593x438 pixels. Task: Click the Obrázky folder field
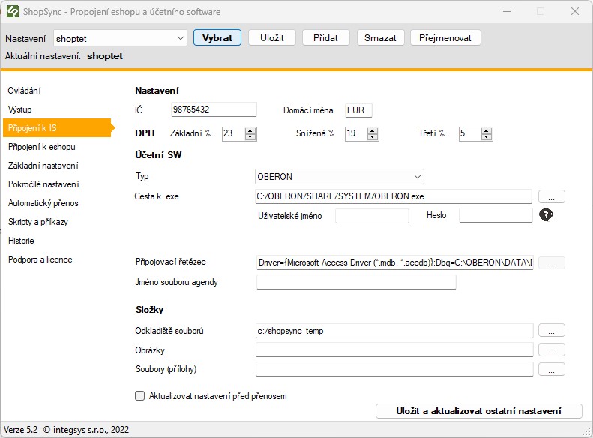pos(394,349)
